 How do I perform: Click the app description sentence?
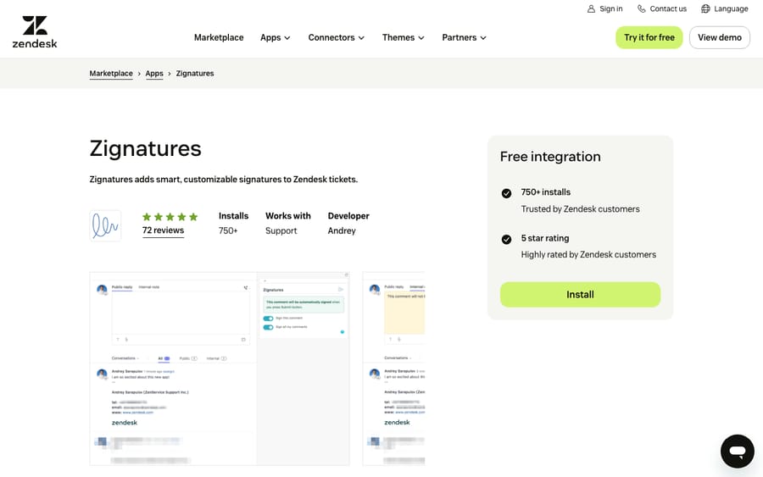pos(223,180)
